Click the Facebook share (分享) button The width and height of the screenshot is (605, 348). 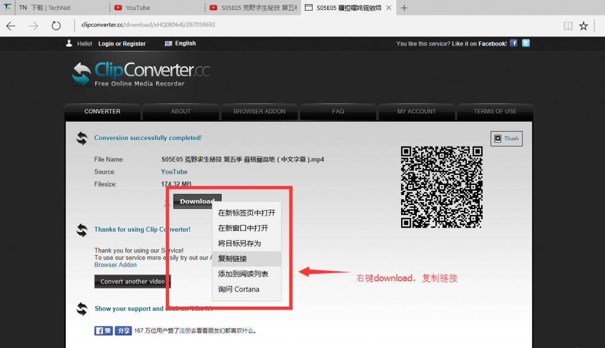[x=123, y=331]
